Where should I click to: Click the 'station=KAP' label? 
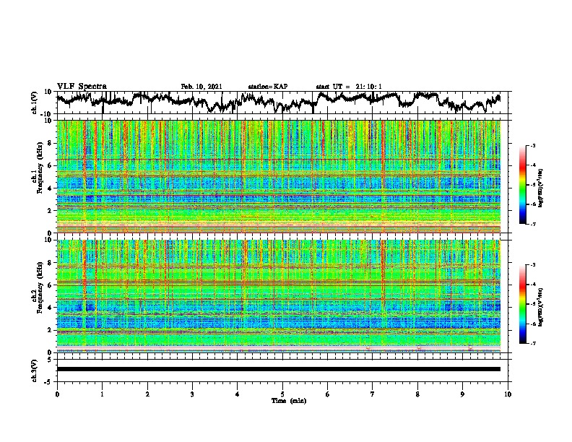click(x=268, y=87)
